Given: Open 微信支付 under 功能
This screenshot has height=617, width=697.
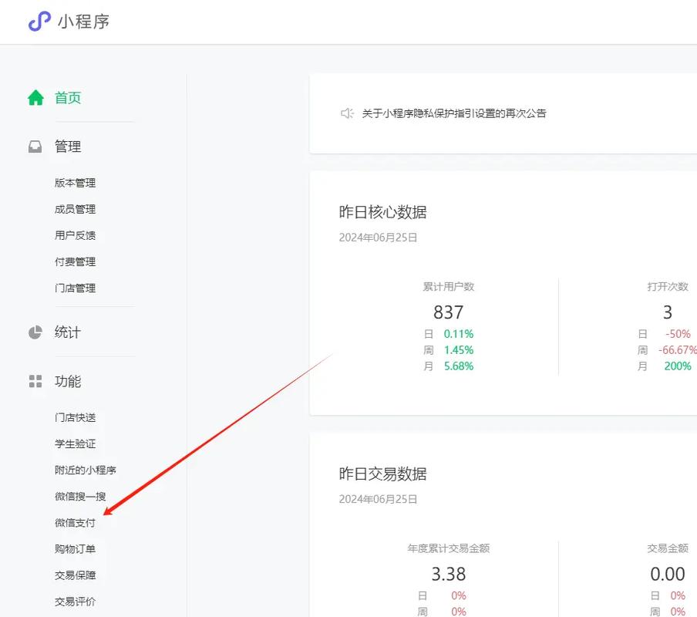Looking at the screenshot, I should point(75,523).
